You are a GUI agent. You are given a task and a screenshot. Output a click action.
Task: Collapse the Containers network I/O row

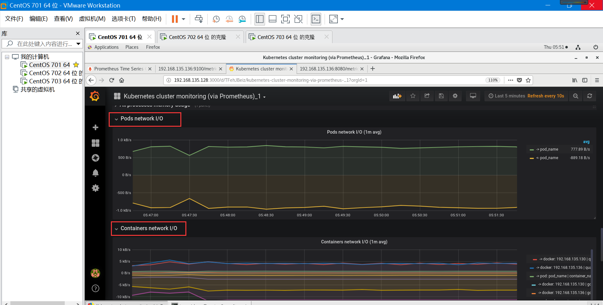pos(148,228)
